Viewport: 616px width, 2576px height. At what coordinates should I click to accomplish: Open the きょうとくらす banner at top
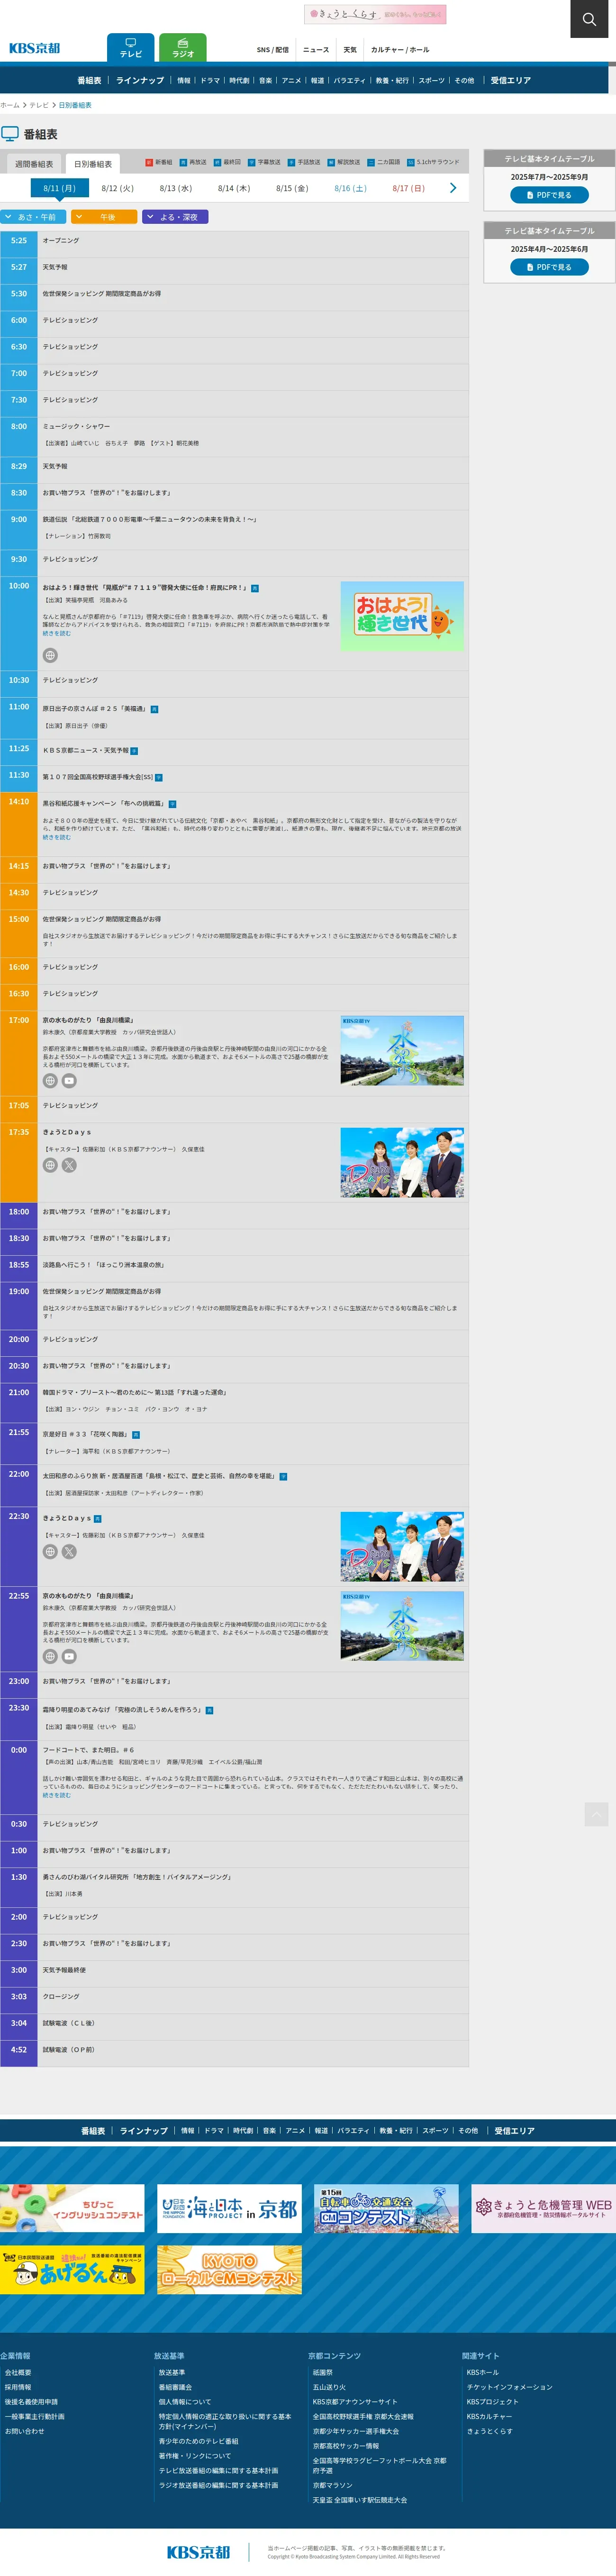pos(375,14)
